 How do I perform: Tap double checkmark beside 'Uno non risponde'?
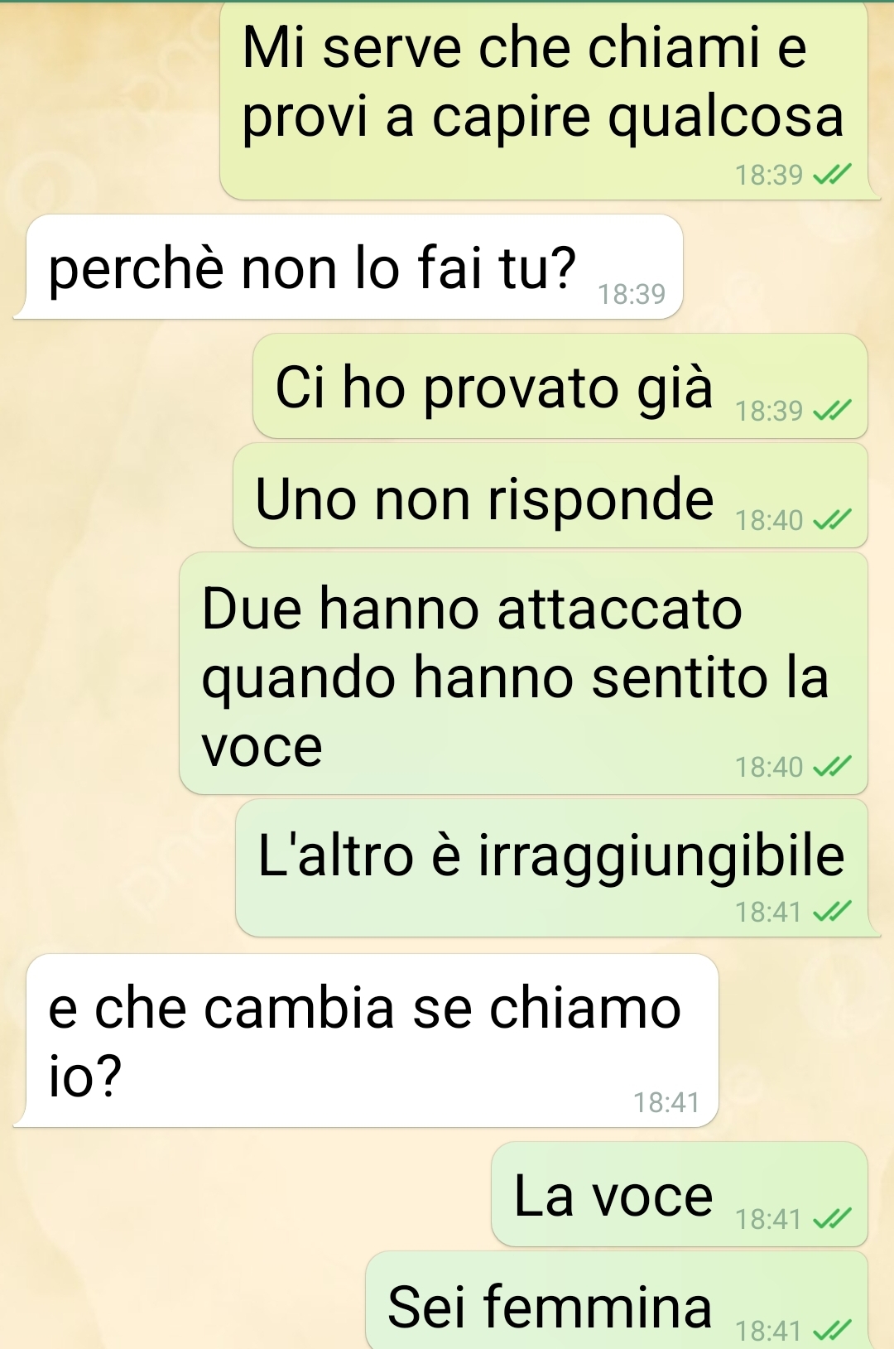(x=832, y=519)
